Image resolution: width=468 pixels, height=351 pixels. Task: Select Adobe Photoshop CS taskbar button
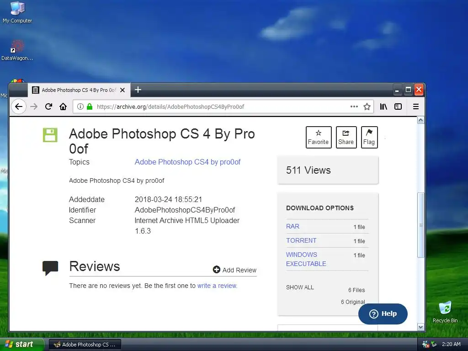pyautogui.click(x=85, y=345)
